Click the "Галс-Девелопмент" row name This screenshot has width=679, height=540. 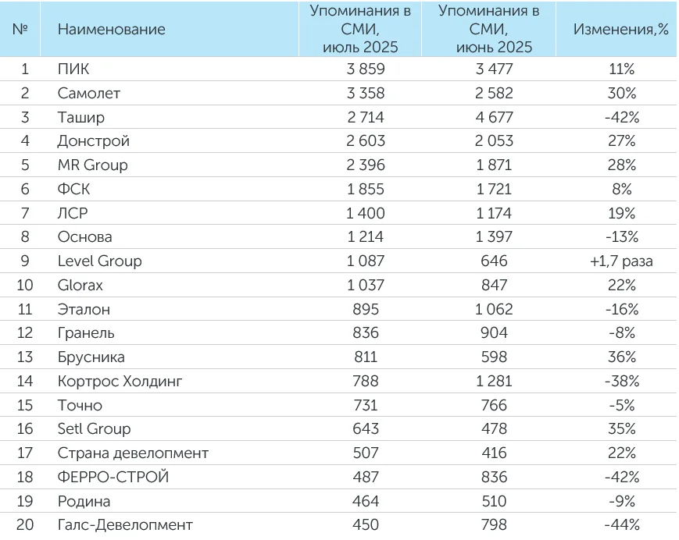[125, 525]
